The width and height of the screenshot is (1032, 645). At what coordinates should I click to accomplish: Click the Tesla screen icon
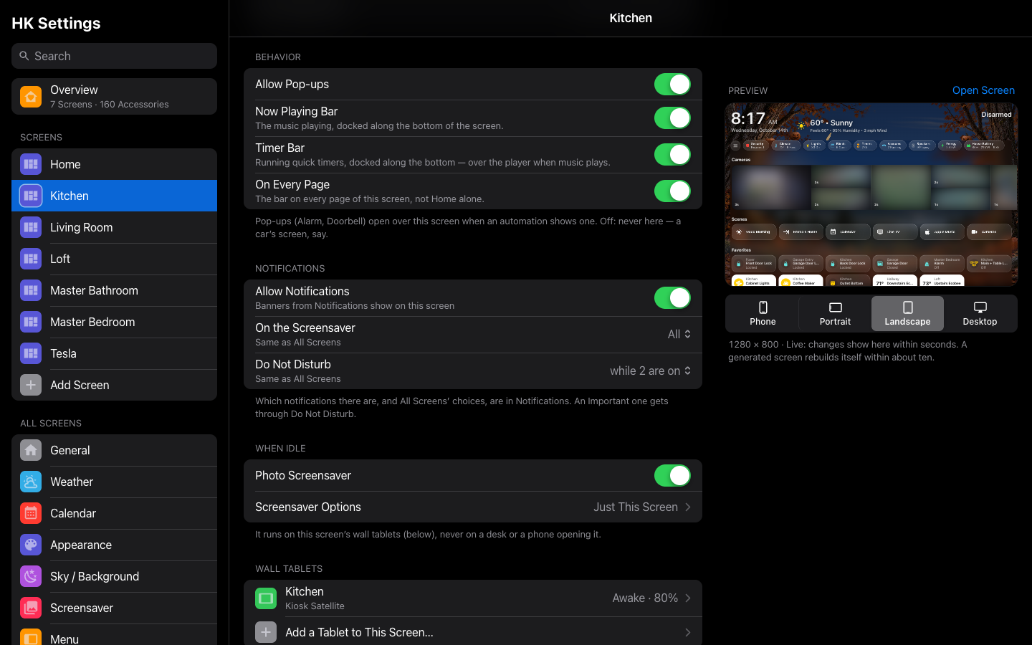click(31, 353)
